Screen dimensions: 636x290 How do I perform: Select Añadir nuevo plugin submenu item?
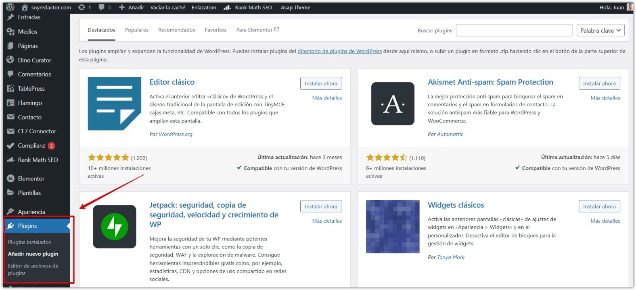click(33, 254)
